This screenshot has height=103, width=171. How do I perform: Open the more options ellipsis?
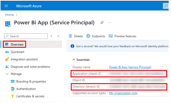[x=109, y=23]
